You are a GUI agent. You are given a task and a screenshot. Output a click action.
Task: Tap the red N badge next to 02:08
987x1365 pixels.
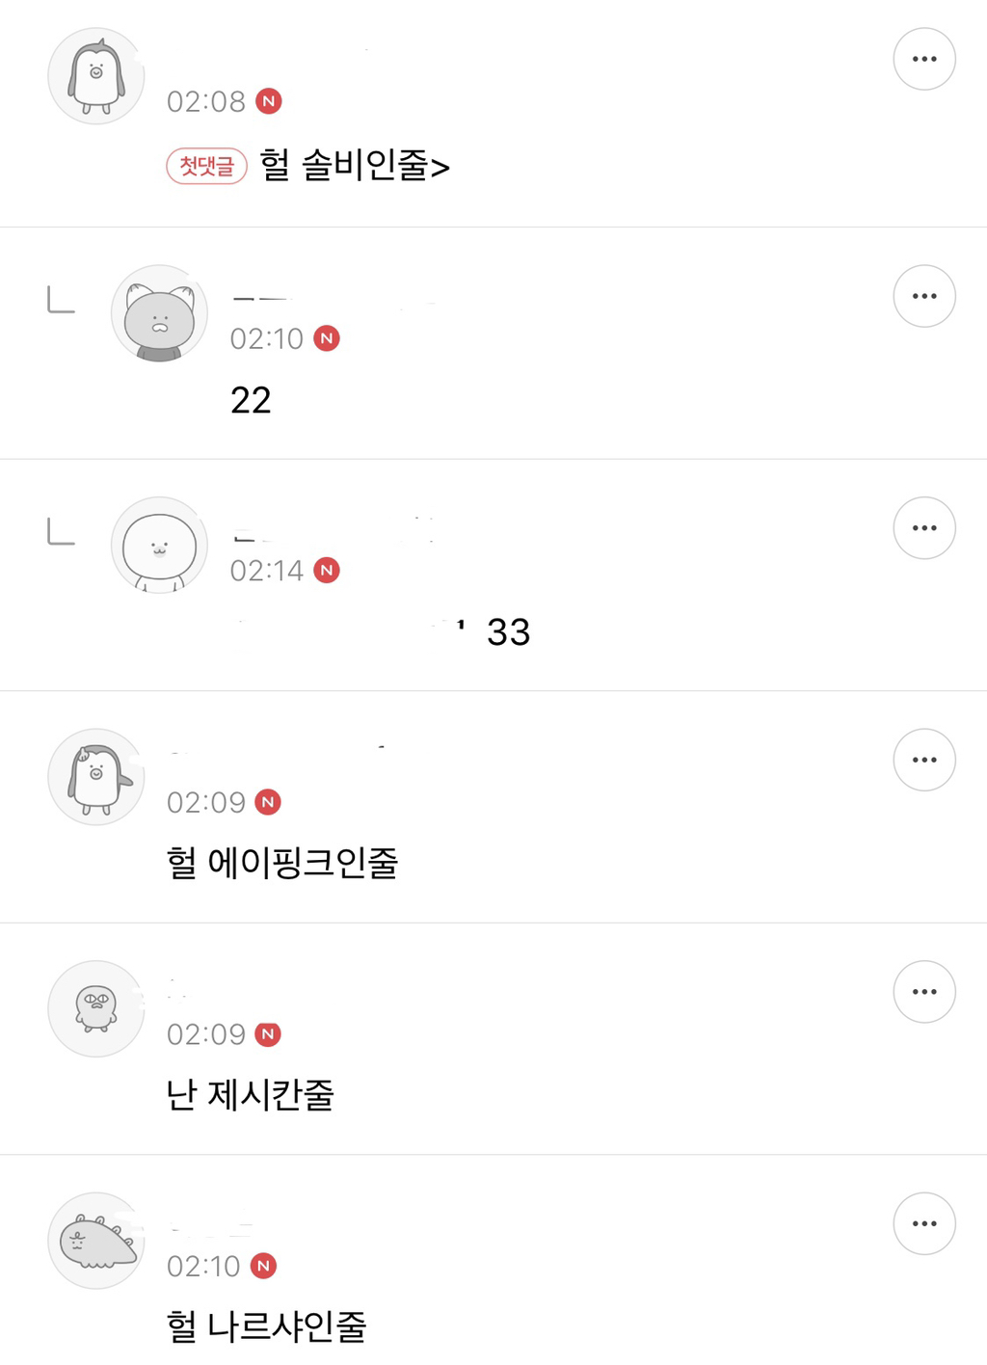pos(269,101)
